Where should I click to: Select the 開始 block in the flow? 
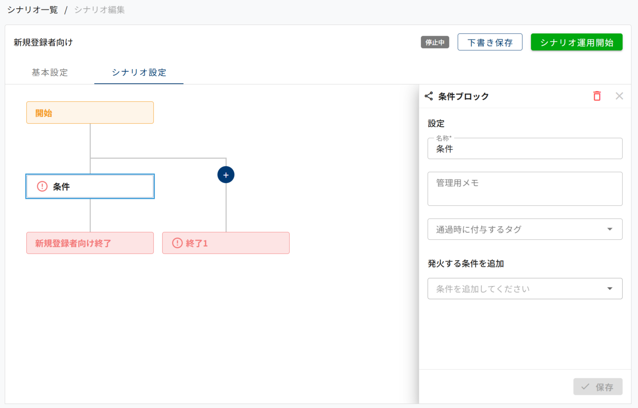[90, 113]
